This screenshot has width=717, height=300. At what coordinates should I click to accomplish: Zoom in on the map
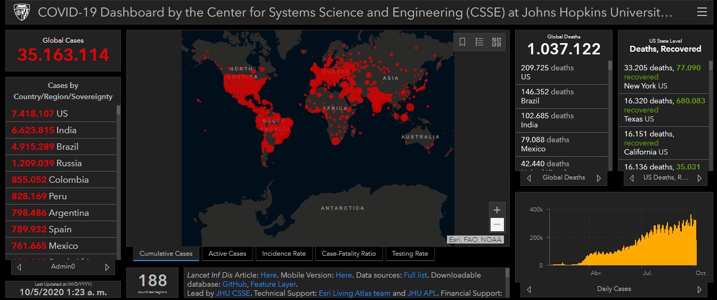tap(496, 210)
